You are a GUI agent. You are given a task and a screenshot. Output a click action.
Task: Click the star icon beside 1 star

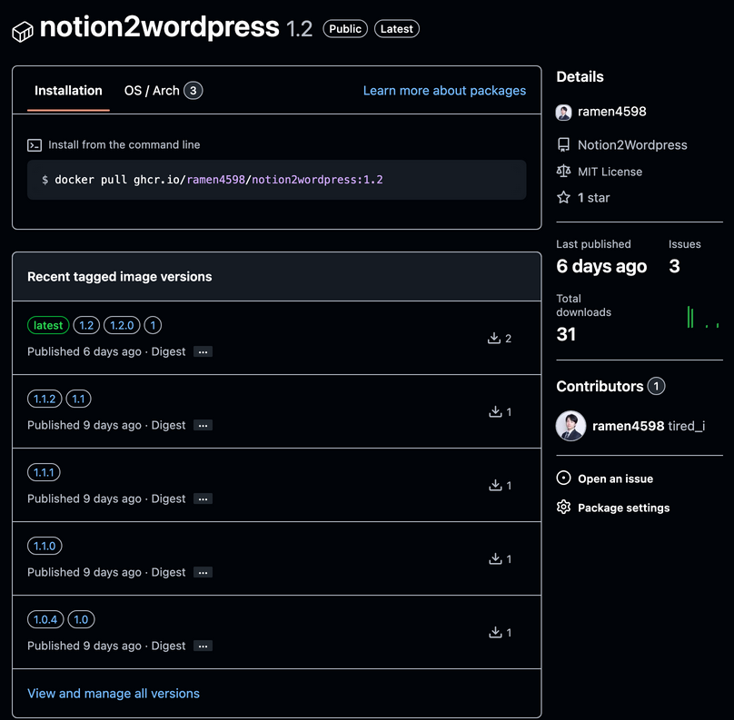(563, 197)
